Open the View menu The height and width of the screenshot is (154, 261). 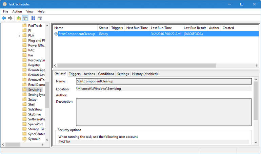(30, 11)
